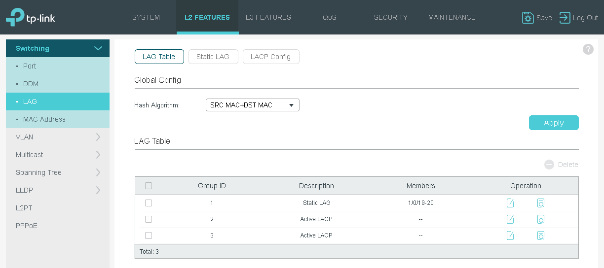The image size is (604, 268).
Task: View details icon for LAG group 2
Action: pyautogui.click(x=541, y=219)
